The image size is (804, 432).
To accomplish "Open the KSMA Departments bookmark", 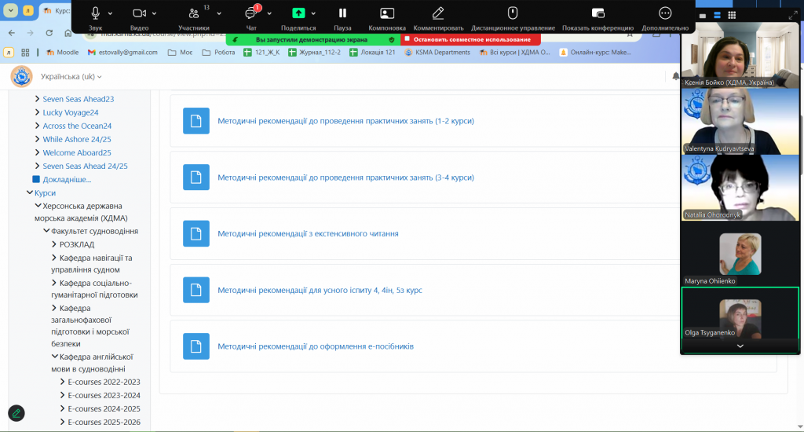I will [438, 53].
